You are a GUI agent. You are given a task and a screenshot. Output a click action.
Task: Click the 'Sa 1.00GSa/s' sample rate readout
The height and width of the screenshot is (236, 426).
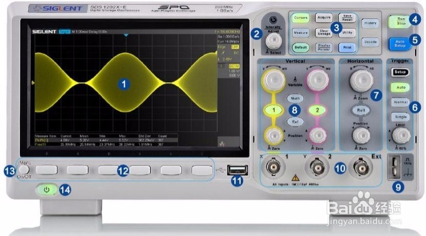pyautogui.click(x=229, y=36)
